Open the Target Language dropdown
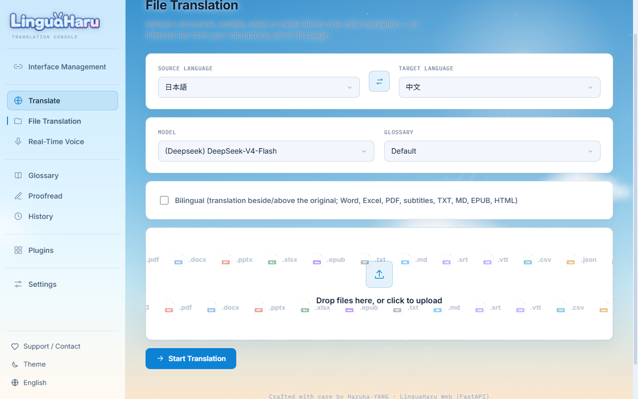The height and width of the screenshot is (399, 638). (499, 87)
